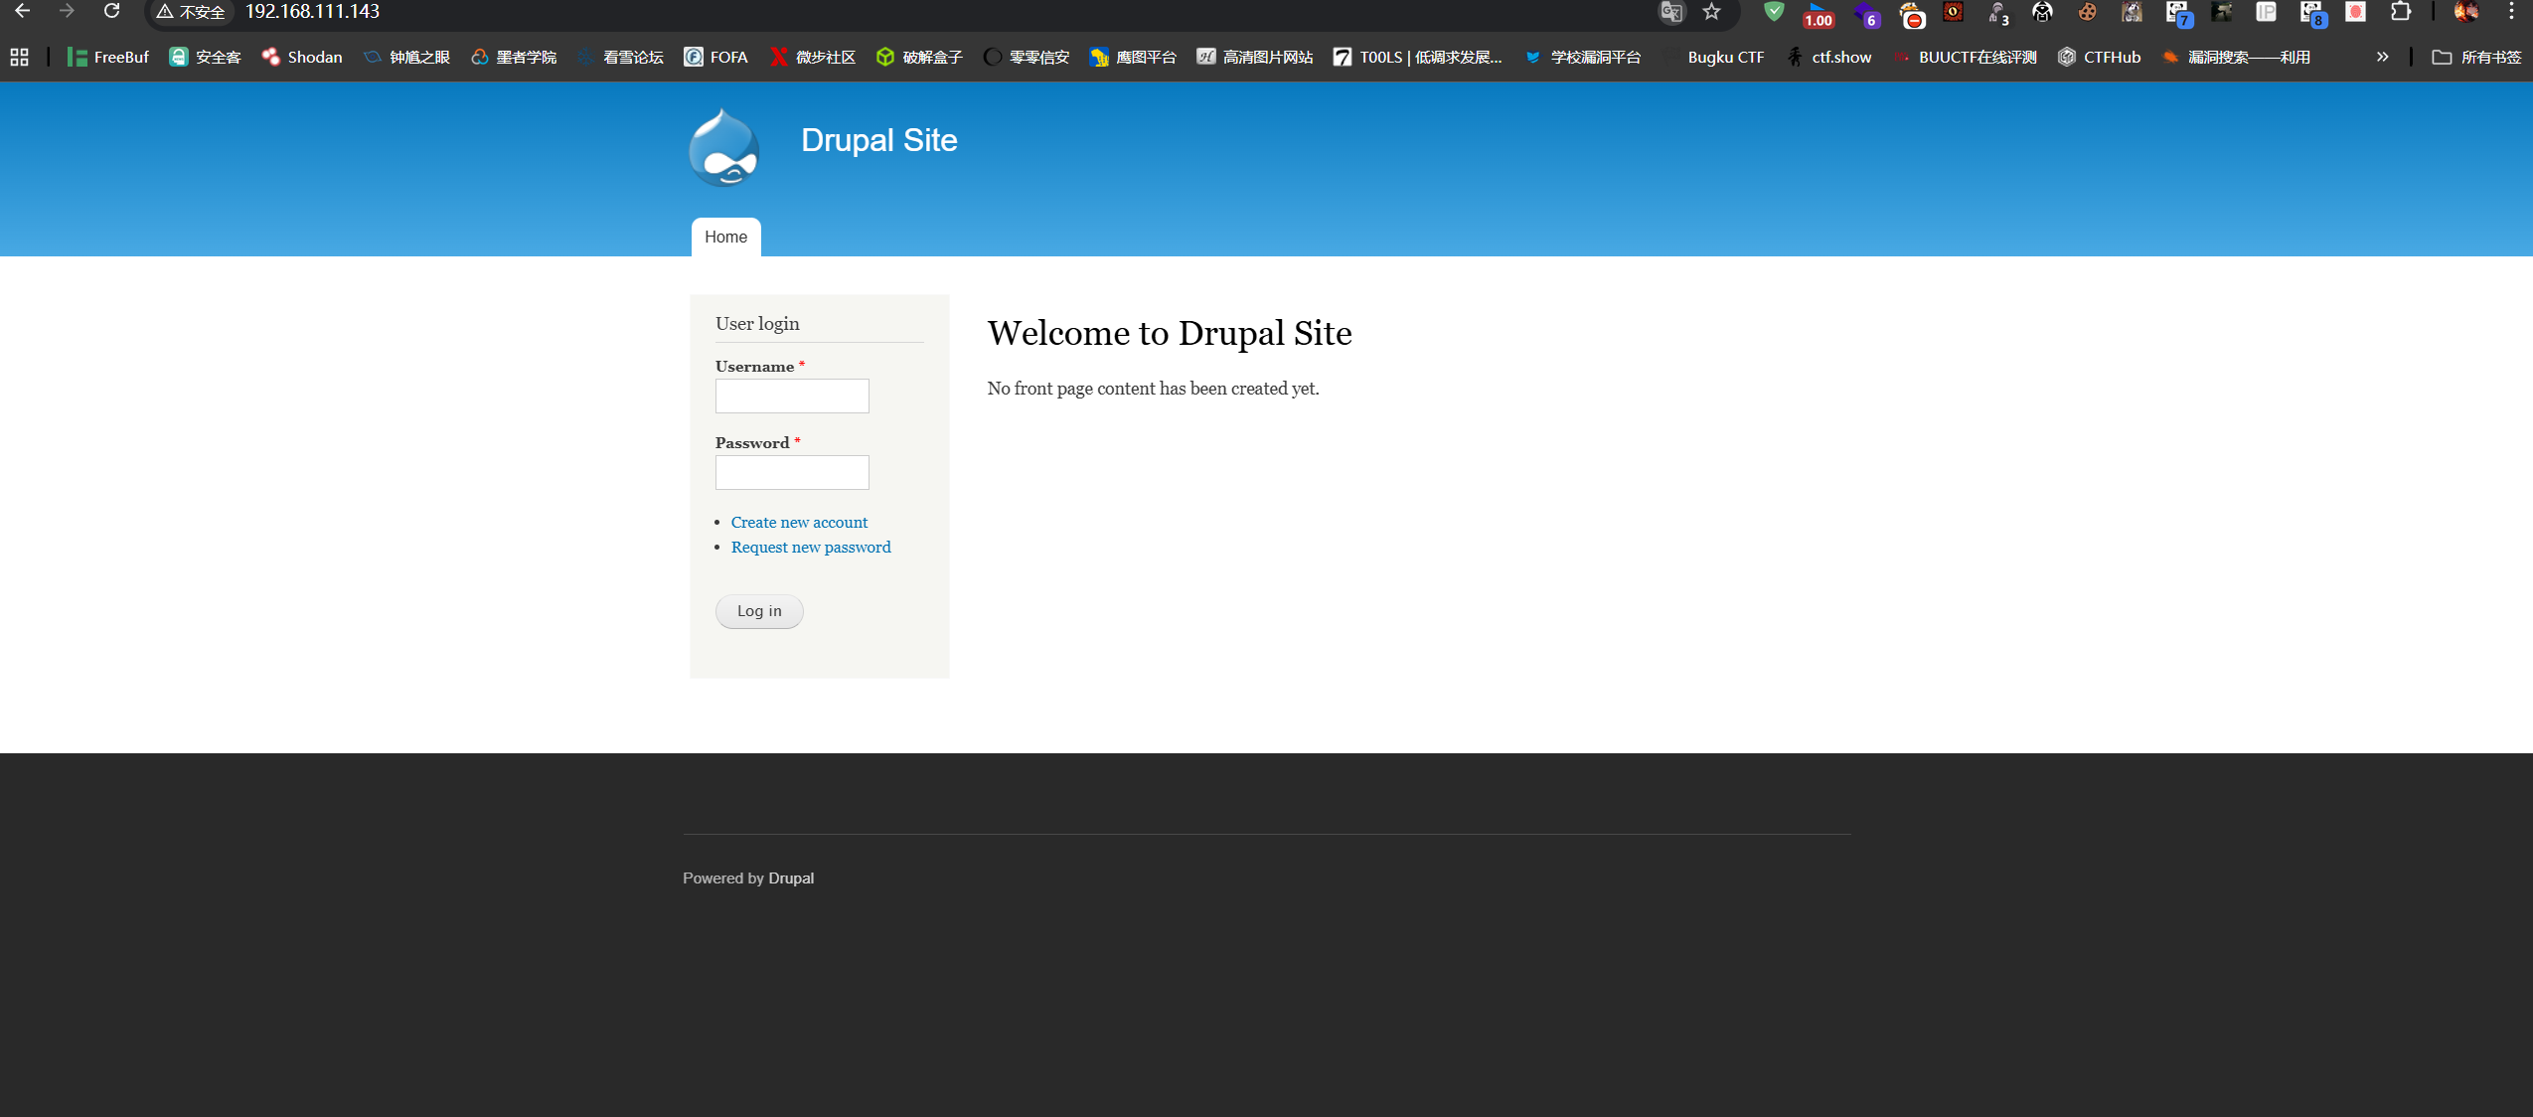Image resolution: width=2533 pixels, height=1117 pixels.
Task: Focus the Username input field
Action: click(x=792, y=396)
